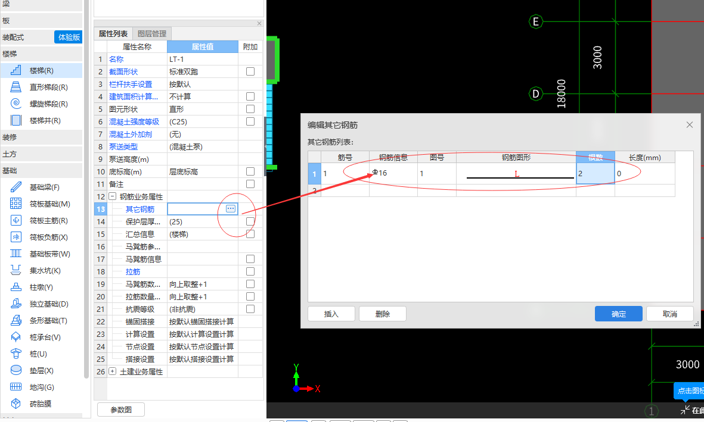This screenshot has height=422, width=704.
Task: Switch to the 属性列表 tab
Action: 113,34
